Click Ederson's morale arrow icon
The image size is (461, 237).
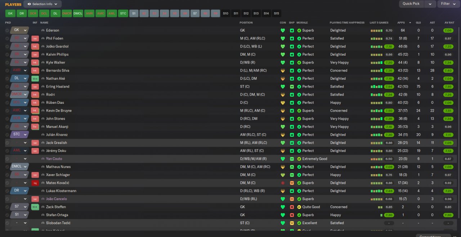(299, 31)
